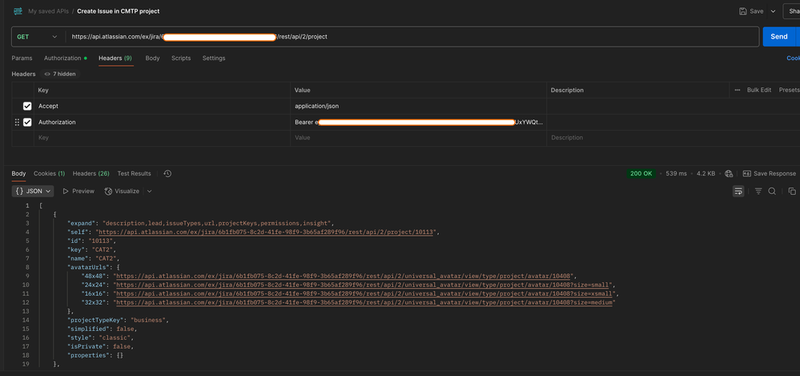Select the response Body tab

[x=19, y=174]
